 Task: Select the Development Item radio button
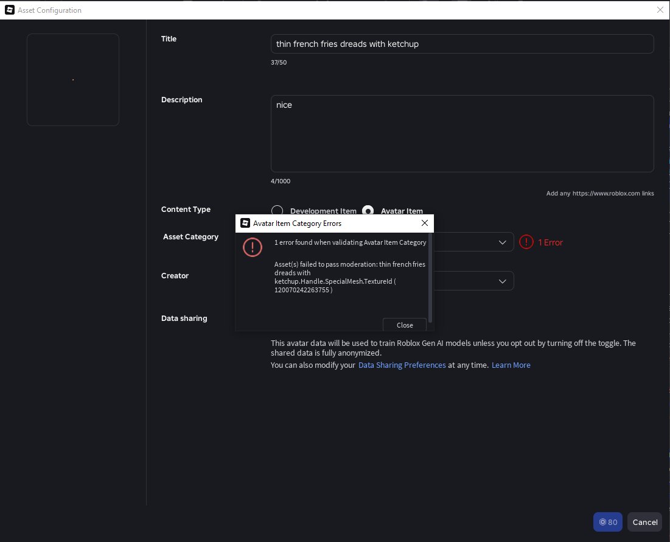[277, 210]
